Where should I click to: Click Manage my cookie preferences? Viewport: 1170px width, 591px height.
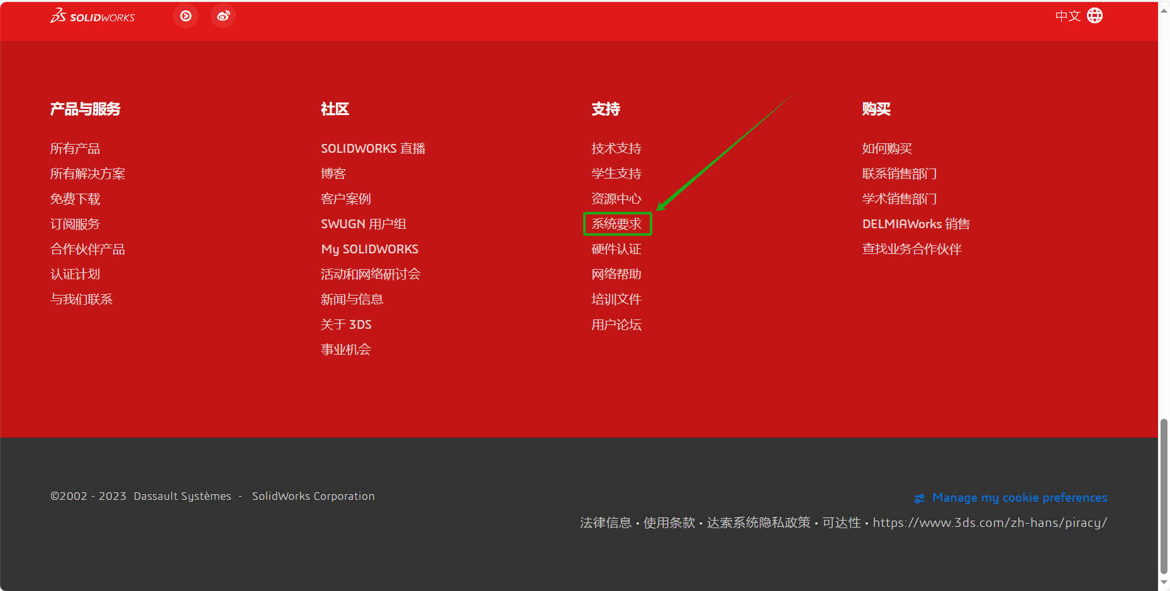[1019, 497]
